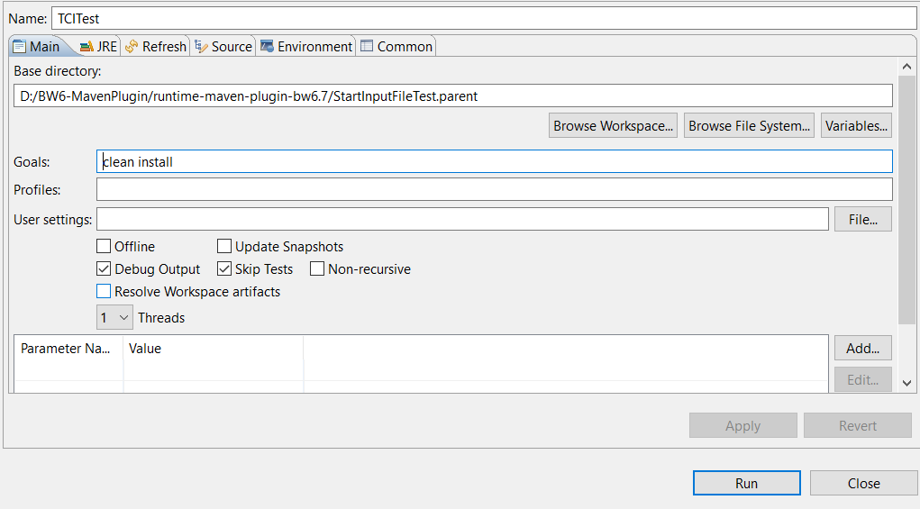
Task: Enable Resolve Workspace artifacts option
Action: pos(104,292)
